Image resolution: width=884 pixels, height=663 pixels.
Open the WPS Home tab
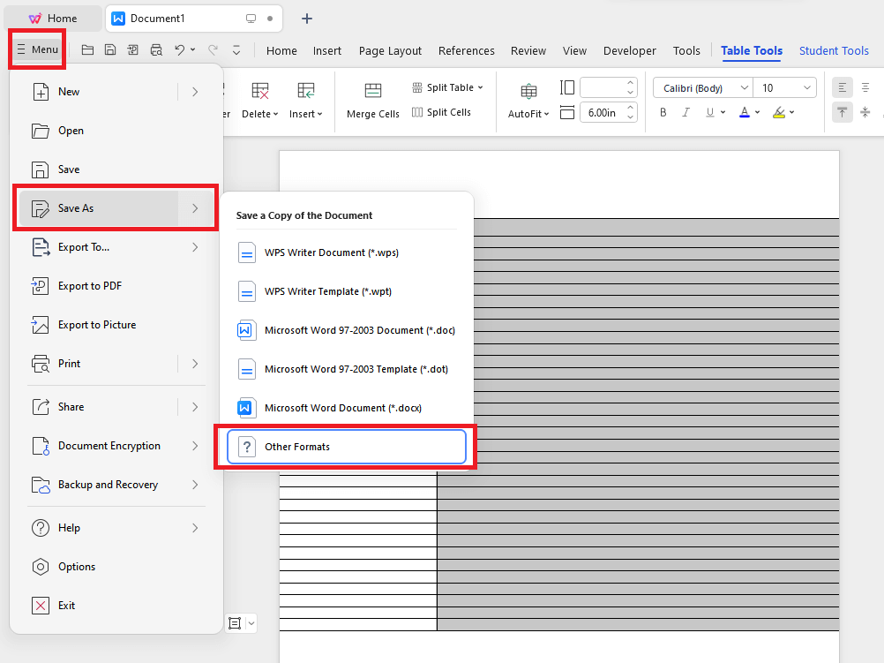(x=53, y=18)
